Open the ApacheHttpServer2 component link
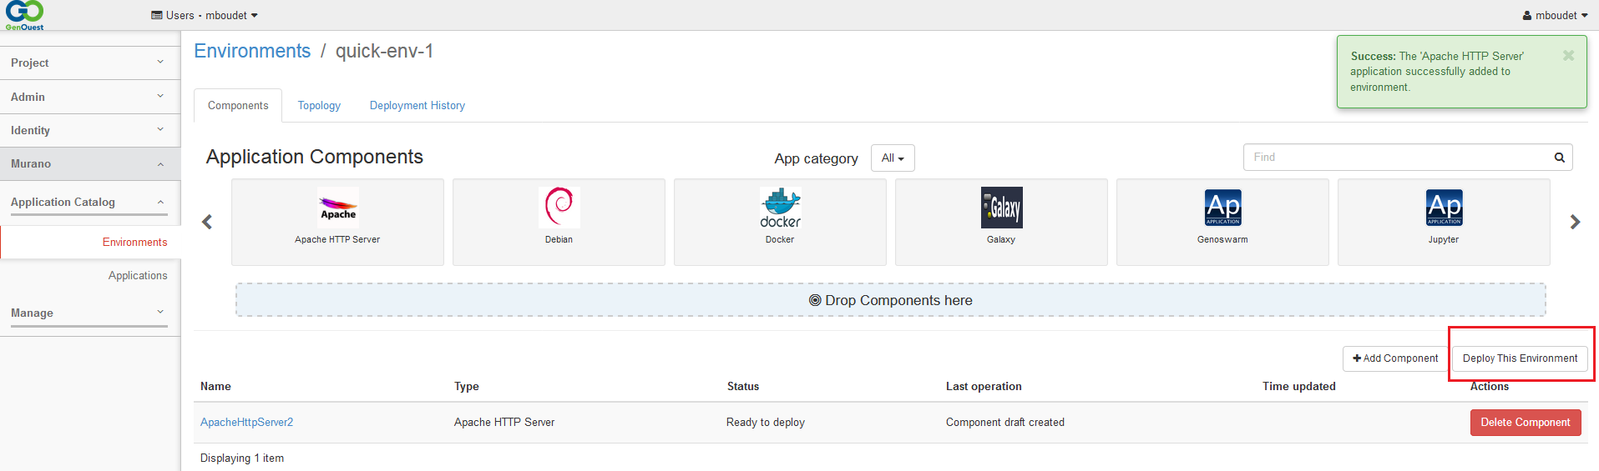 pos(247,423)
